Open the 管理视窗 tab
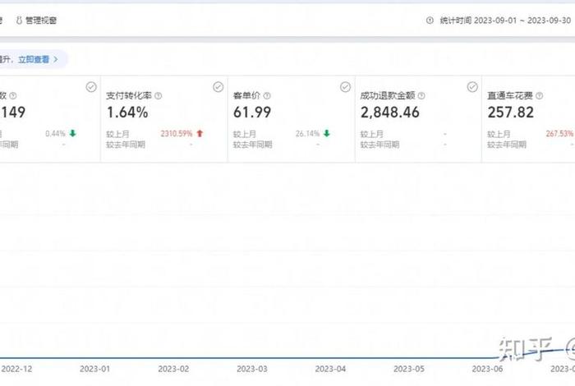 pyautogui.click(x=36, y=21)
